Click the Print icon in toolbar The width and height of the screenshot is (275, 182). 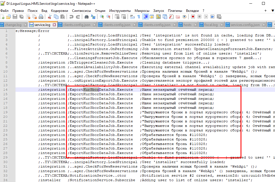click(x=41, y=17)
